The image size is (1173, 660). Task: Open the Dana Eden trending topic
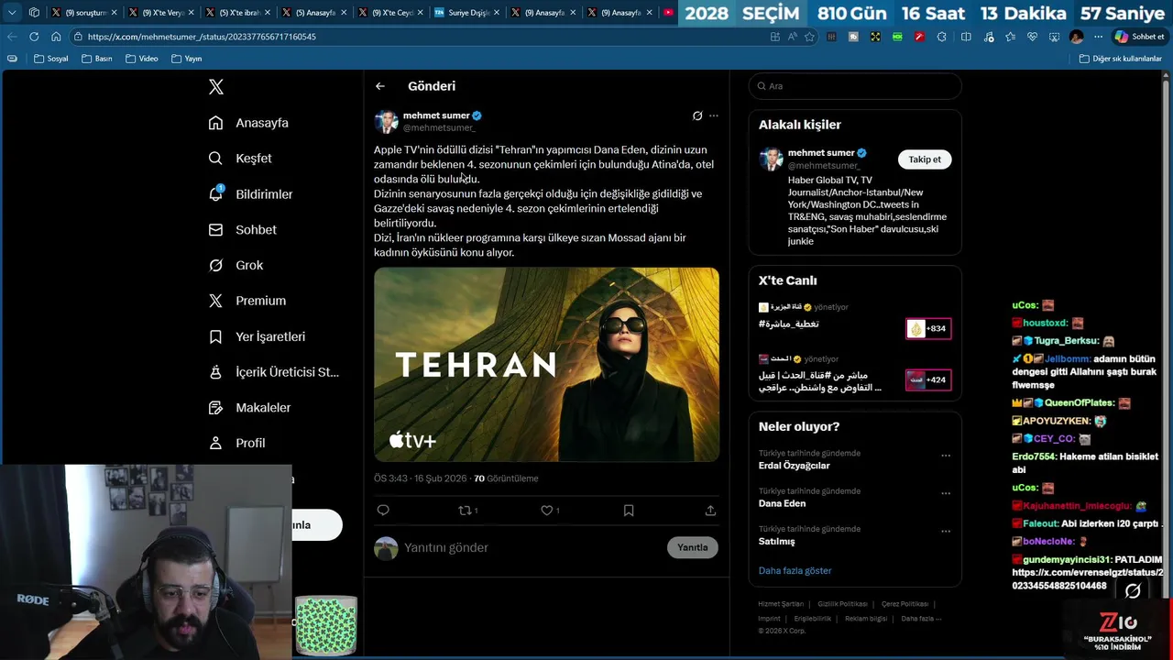coord(783,503)
